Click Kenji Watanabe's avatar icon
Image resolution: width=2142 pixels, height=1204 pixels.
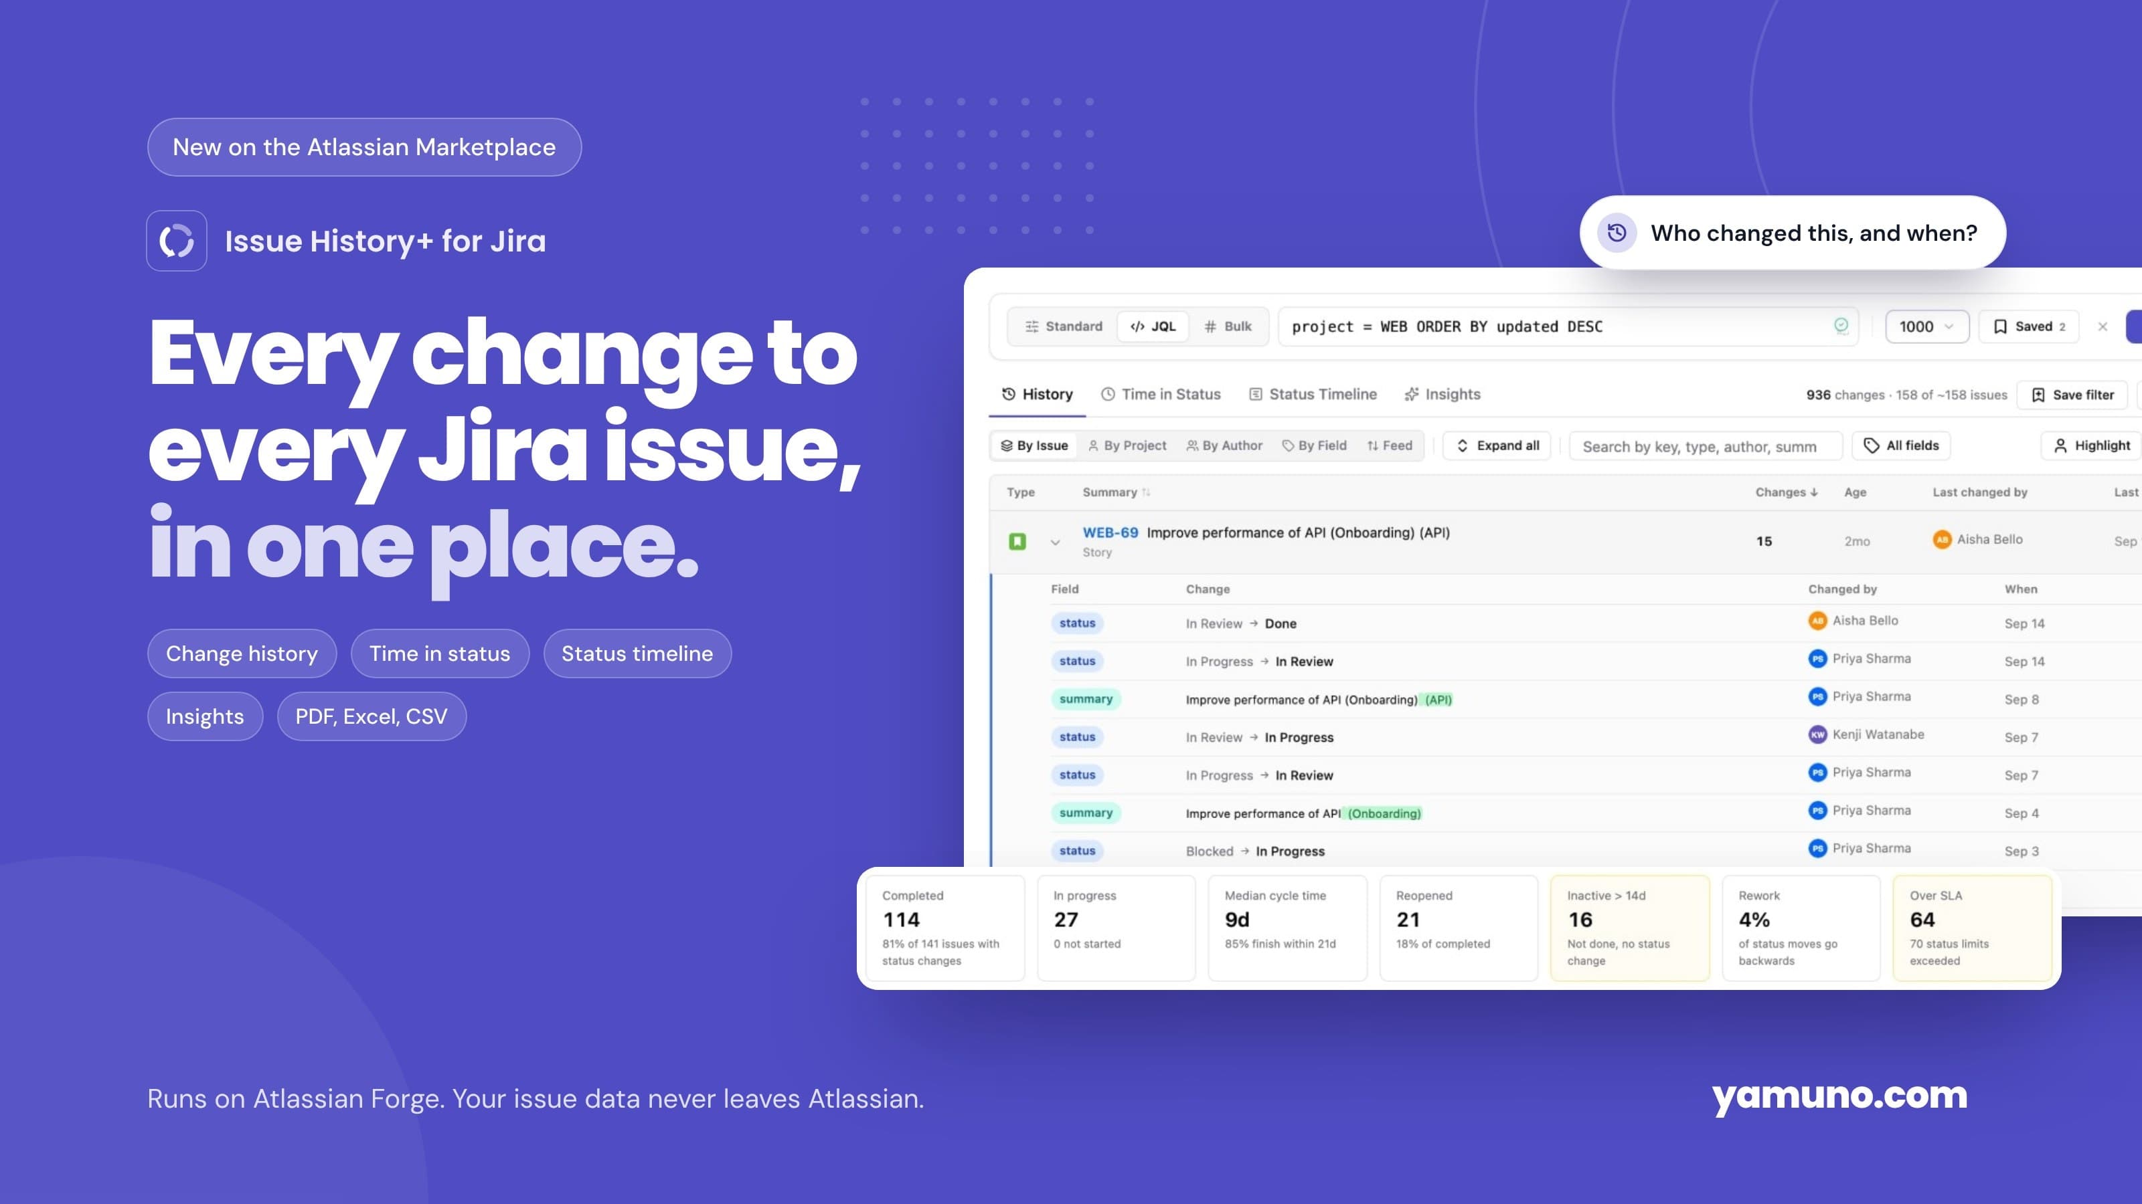tap(1818, 734)
